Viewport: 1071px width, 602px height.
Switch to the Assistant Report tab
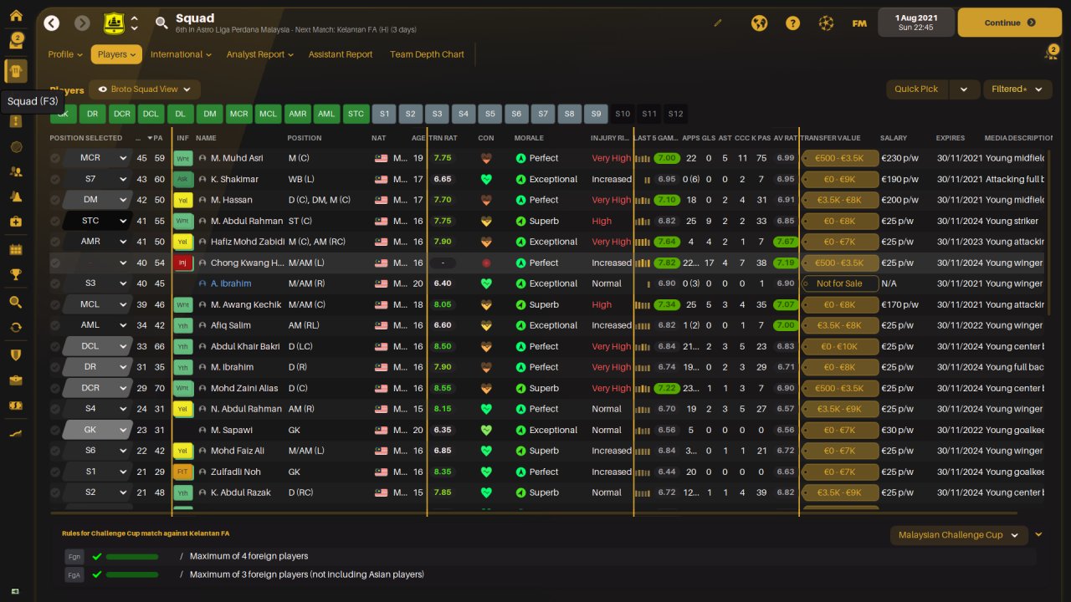pos(341,54)
